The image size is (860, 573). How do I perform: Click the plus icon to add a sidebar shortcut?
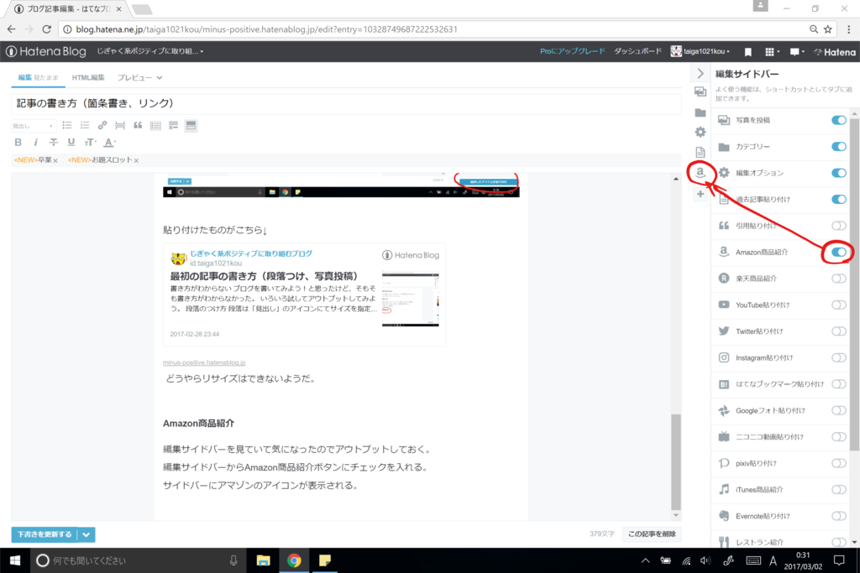pyautogui.click(x=701, y=195)
